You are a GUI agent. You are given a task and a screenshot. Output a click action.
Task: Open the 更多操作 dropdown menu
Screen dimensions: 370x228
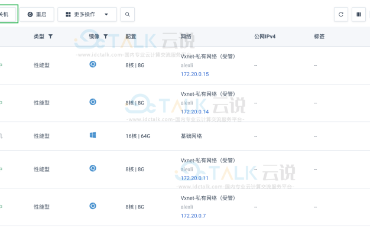pyautogui.click(x=87, y=14)
